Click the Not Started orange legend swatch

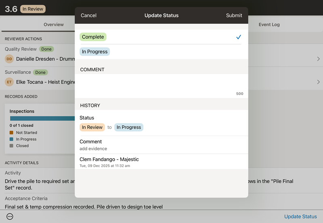pos(12,132)
